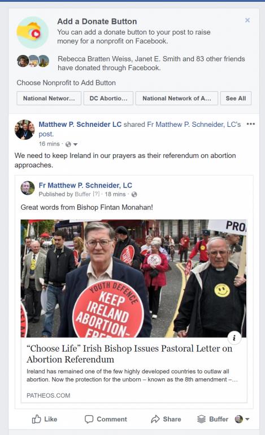
Task: Choose the National Network of A... nonprofit
Action: click(x=177, y=98)
